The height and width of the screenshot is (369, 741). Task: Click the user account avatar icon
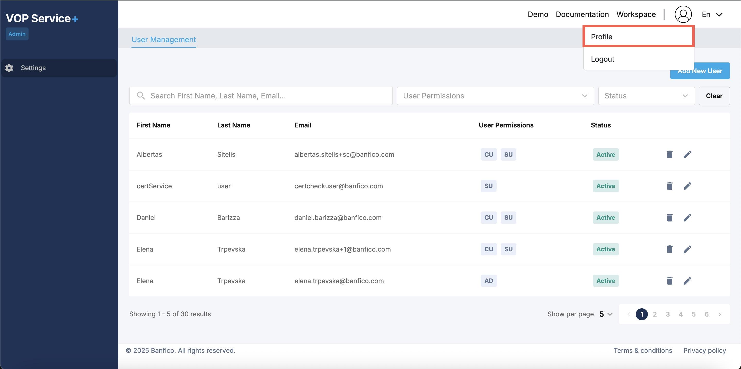pyautogui.click(x=683, y=14)
